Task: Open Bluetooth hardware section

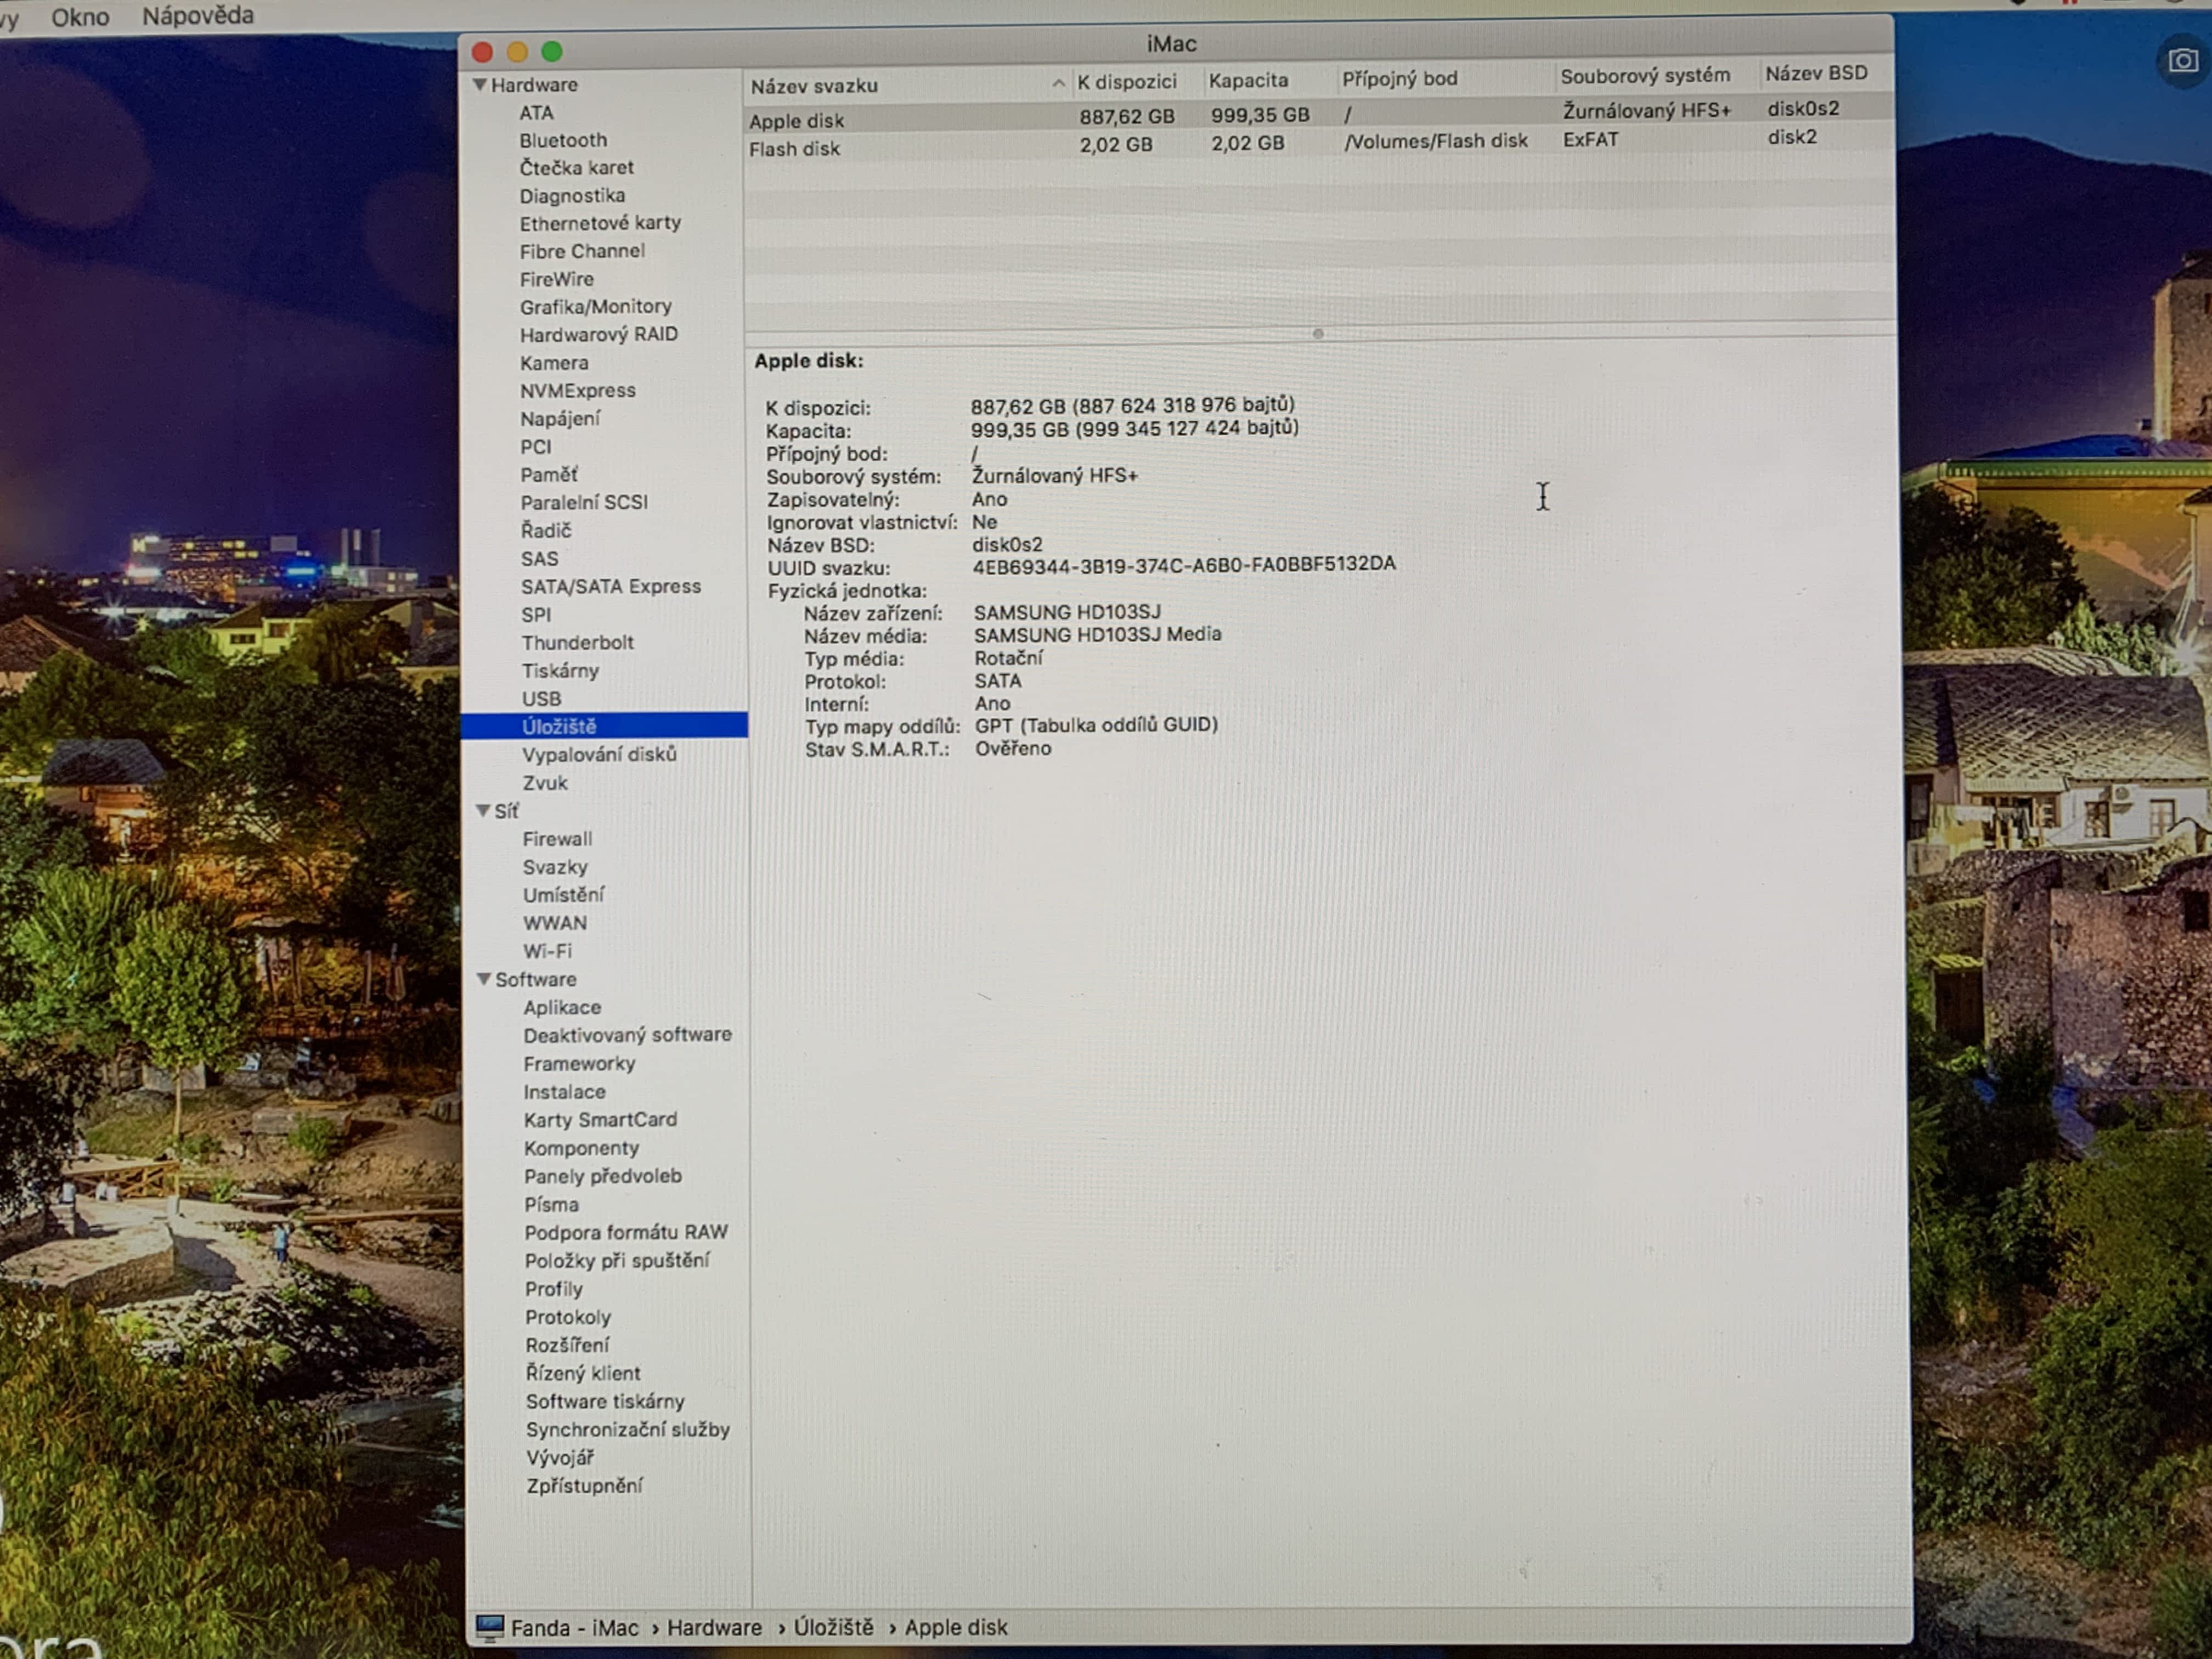Action: 563,140
